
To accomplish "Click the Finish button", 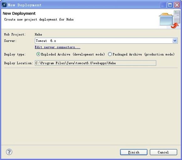I will 134,152.
